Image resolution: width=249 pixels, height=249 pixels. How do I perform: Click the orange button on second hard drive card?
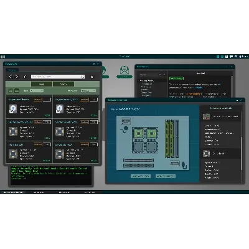click(85, 100)
